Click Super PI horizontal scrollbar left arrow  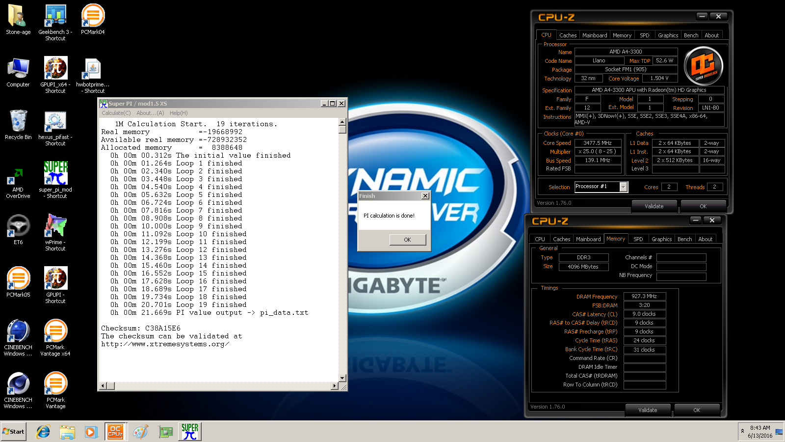[103, 386]
